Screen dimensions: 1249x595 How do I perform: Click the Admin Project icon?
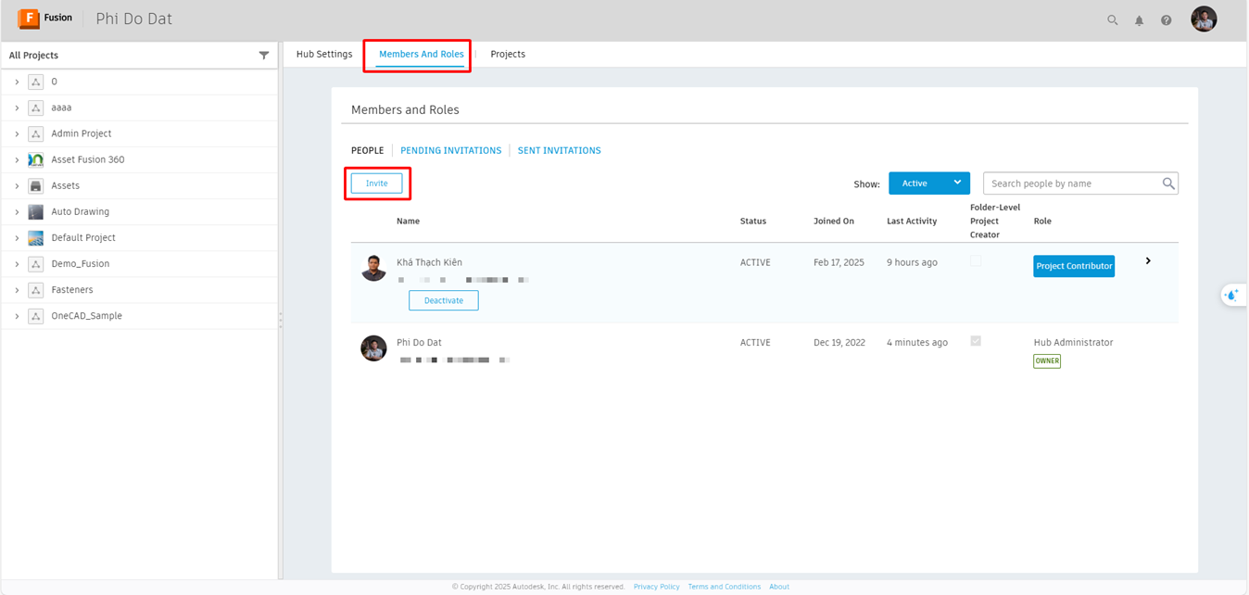(x=36, y=133)
